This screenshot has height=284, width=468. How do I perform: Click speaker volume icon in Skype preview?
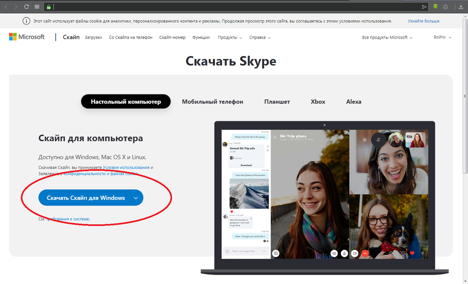pyautogui.click(x=334, y=253)
